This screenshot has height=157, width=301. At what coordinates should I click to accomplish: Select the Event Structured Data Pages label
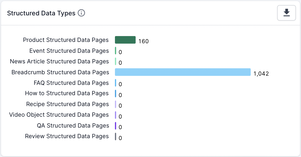click(x=69, y=51)
